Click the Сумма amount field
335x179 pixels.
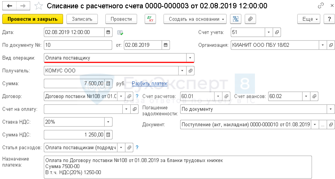pos(74,83)
